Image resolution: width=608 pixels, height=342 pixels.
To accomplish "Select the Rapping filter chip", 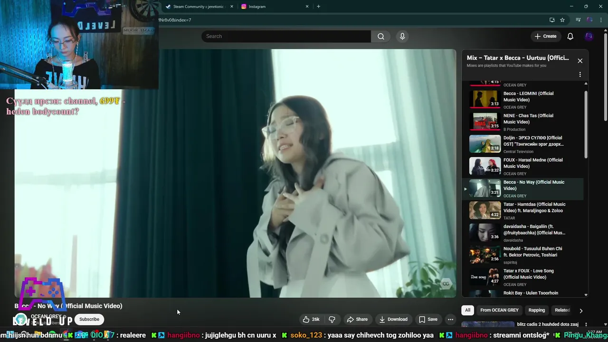I will coord(537,310).
